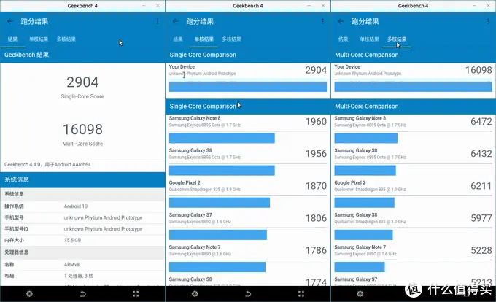This screenshot has width=496, height=302.
Task: Toggle fullscreen icon in middle window bottom bar
Action: tap(301, 294)
